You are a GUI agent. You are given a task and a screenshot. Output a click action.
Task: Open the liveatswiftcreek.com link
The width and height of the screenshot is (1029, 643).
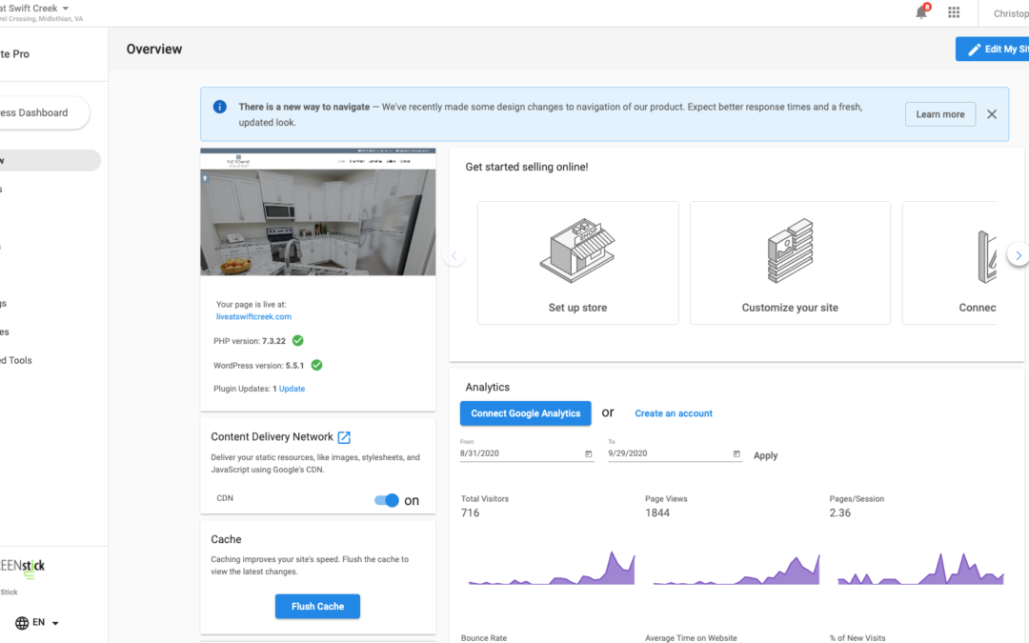[253, 316]
